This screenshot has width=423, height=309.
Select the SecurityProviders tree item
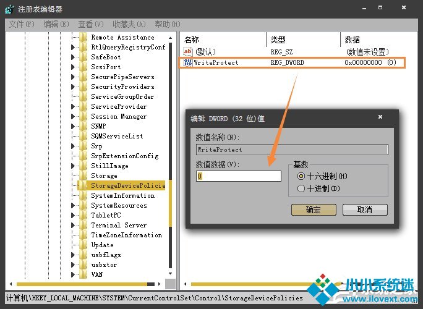tap(122, 87)
